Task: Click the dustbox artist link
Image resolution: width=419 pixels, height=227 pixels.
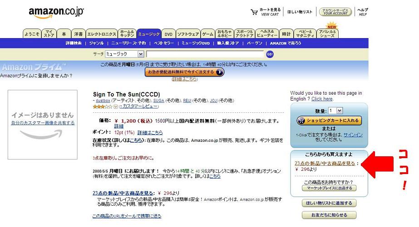Action: [103, 101]
